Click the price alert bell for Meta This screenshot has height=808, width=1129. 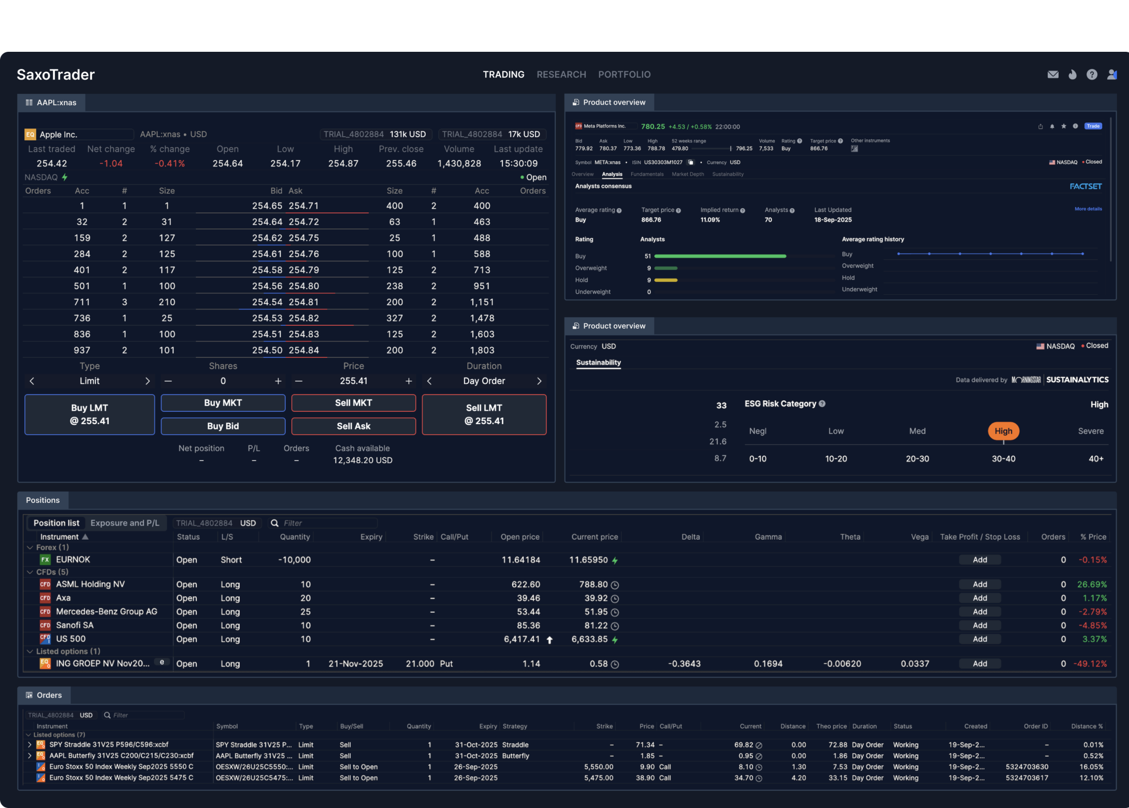pos(1052,126)
